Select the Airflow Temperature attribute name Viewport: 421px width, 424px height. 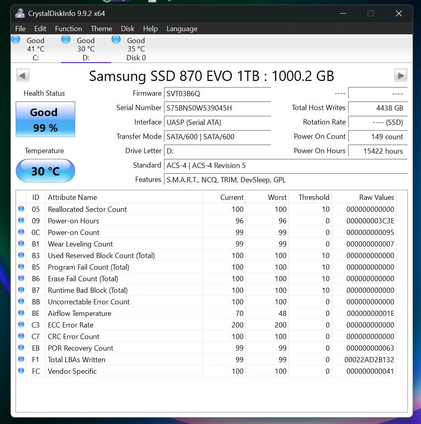pyautogui.click(x=79, y=314)
